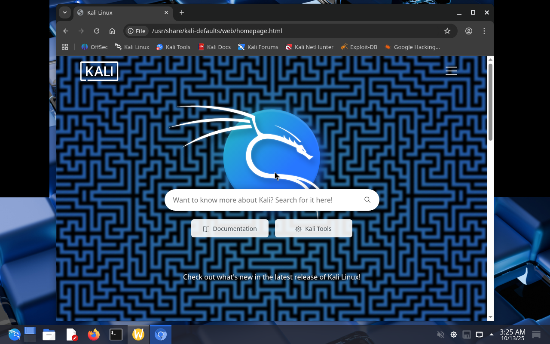550x344 pixels.
Task: Open the Chrome three-dot menu
Action: tap(484, 31)
